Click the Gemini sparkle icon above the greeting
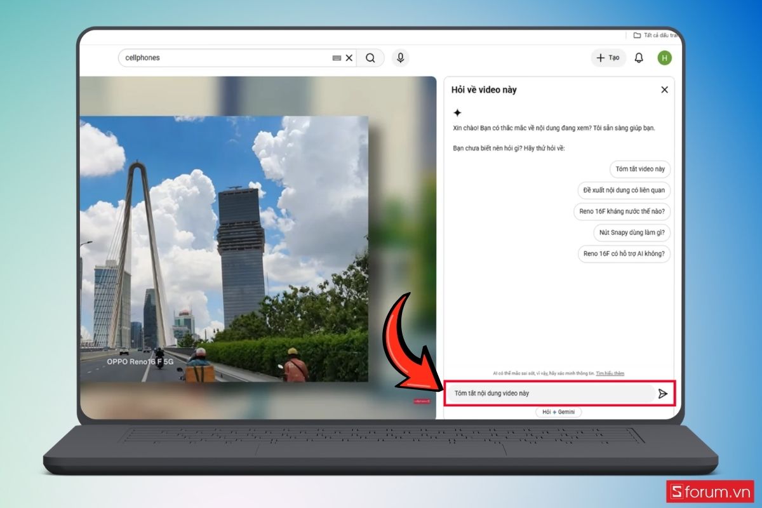The width and height of the screenshot is (762, 508). (x=457, y=112)
